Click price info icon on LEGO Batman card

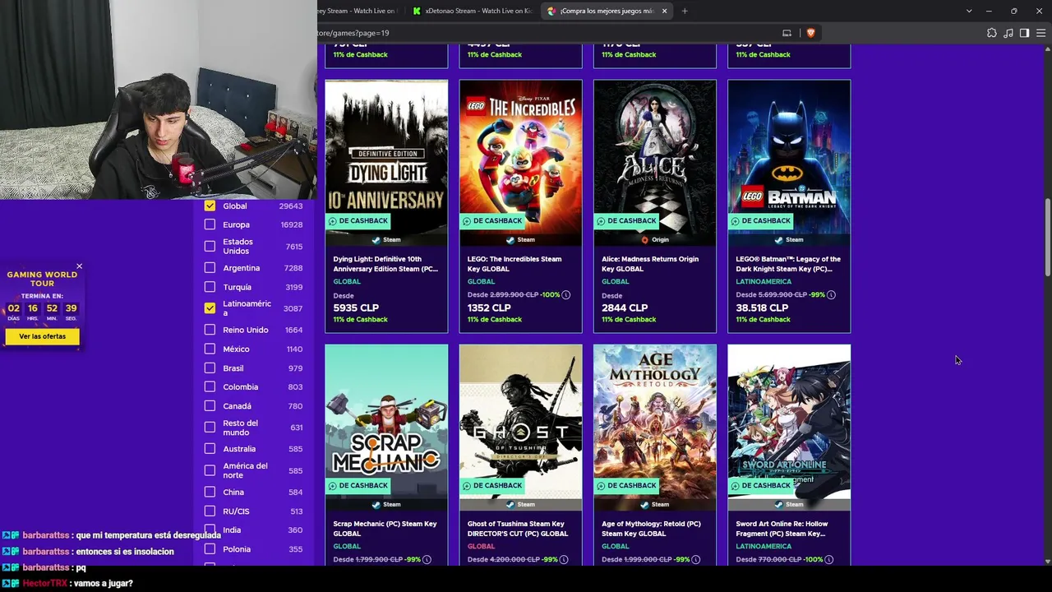pos(831,294)
